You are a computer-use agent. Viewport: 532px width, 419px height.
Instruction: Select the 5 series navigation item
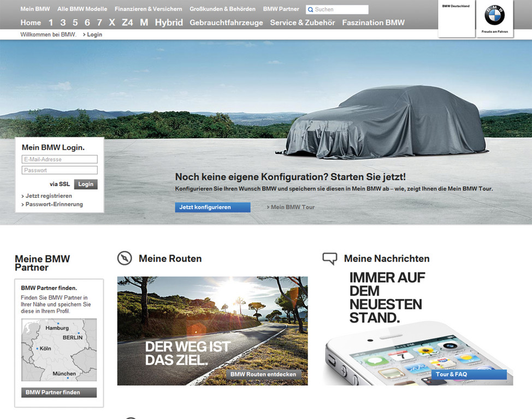tap(75, 23)
